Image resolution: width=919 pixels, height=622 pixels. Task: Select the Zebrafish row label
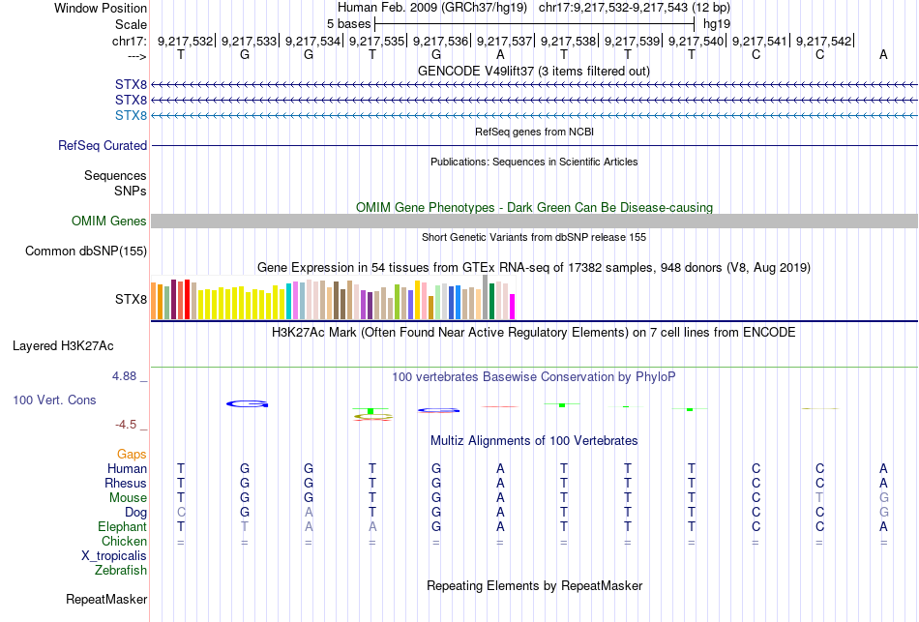121,570
